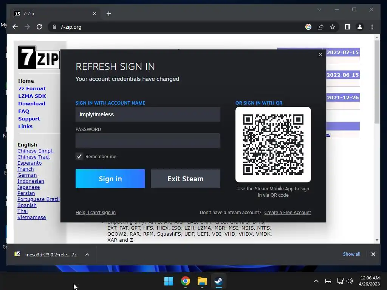Open downloaded mesa3d-23.0.2 7z file
387x290 pixels.
coord(46,255)
